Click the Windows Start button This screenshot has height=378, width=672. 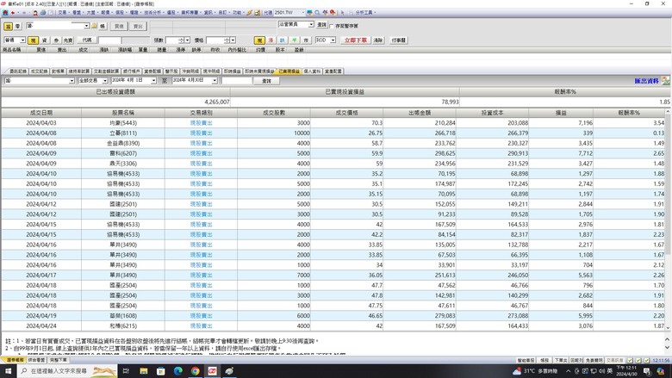(8, 371)
